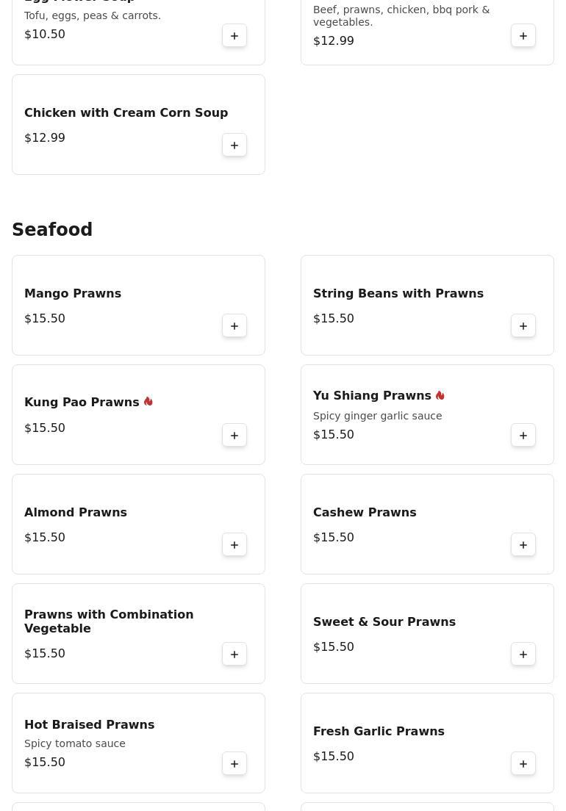Add the $12.99 beef, prawns, chicken soup
The image size is (566, 811).
pyautogui.click(x=523, y=36)
